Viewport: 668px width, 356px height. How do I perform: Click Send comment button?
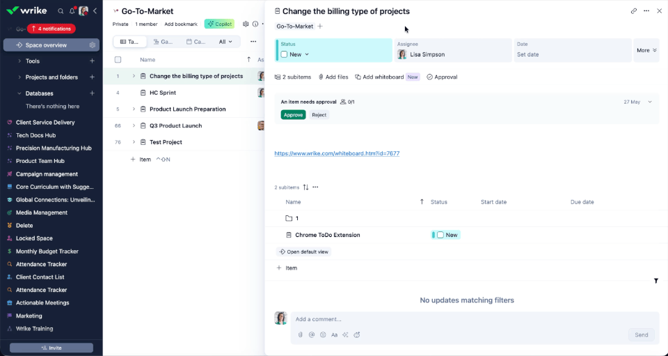click(x=641, y=334)
